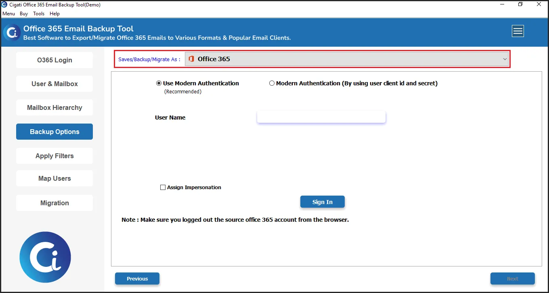Click the Office 365 icon in dropdown

click(191, 59)
